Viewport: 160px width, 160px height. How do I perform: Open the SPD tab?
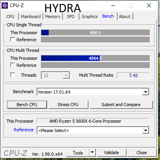pos(71,17)
